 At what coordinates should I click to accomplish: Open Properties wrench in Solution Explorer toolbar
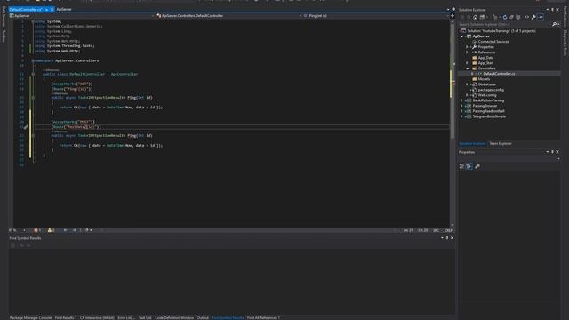coord(533,17)
